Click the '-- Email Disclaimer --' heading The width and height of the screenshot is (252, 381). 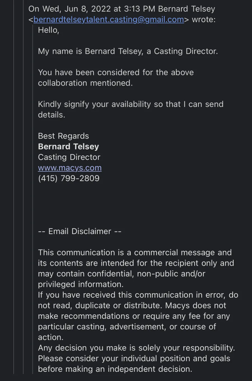point(80,231)
